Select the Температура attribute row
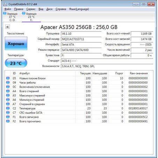 click(x=77, y=108)
